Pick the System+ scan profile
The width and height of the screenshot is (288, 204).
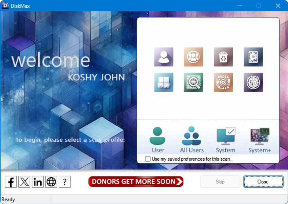pyautogui.click(x=260, y=140)
